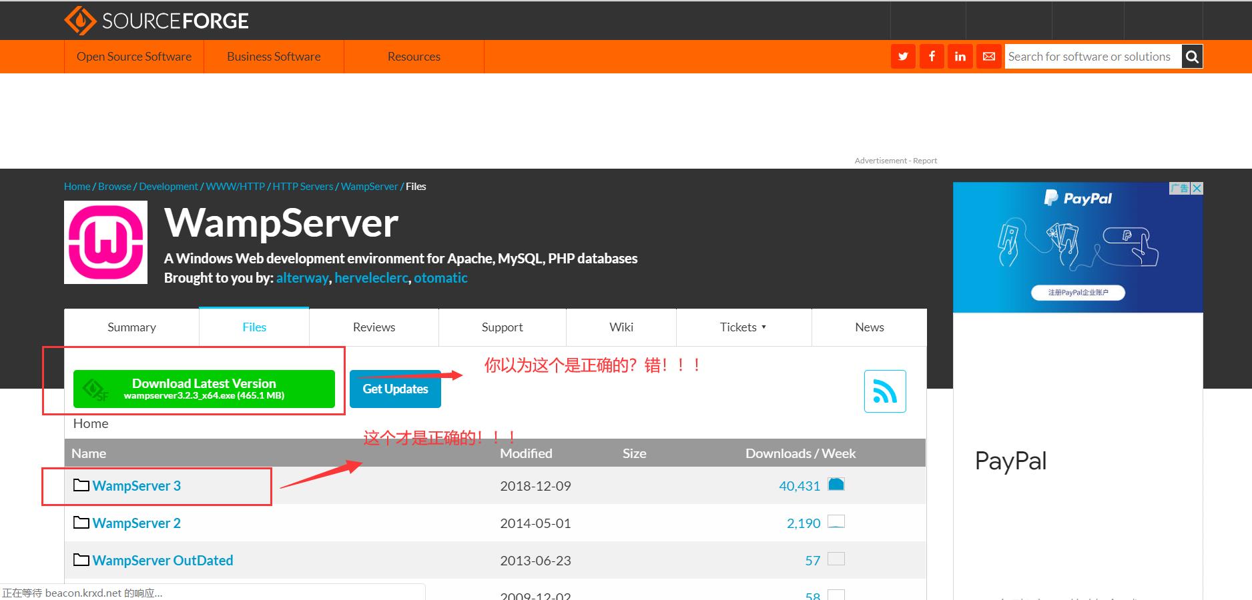Open alterway author profile

(302, 278)
